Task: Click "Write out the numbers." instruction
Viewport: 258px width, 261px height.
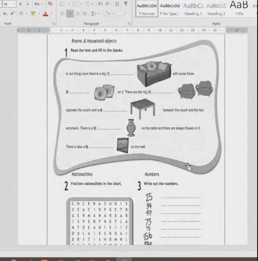Action: pos(161,184)
